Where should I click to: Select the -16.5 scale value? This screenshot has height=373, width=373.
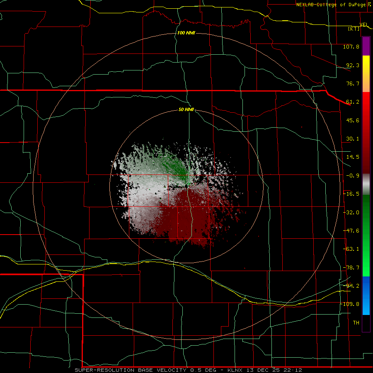[x=351, y=194]
